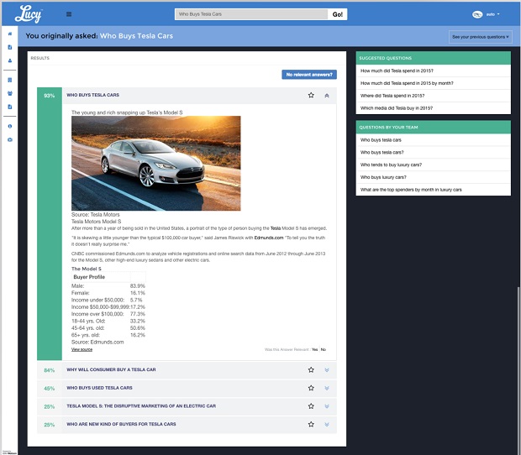Click the Income over $100,000 row
This screenshot has width=521, height=455.
(x=108, y=314)
